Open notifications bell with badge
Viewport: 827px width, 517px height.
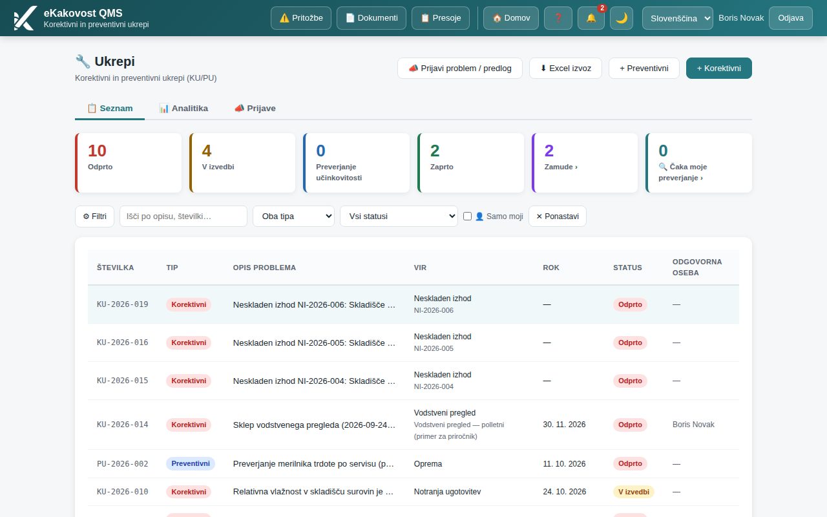[x=591, y=18]
